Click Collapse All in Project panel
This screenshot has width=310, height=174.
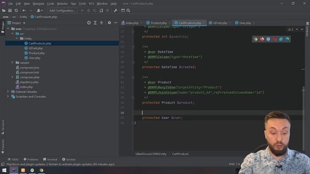pyautogui.click(x=101, y=23)
